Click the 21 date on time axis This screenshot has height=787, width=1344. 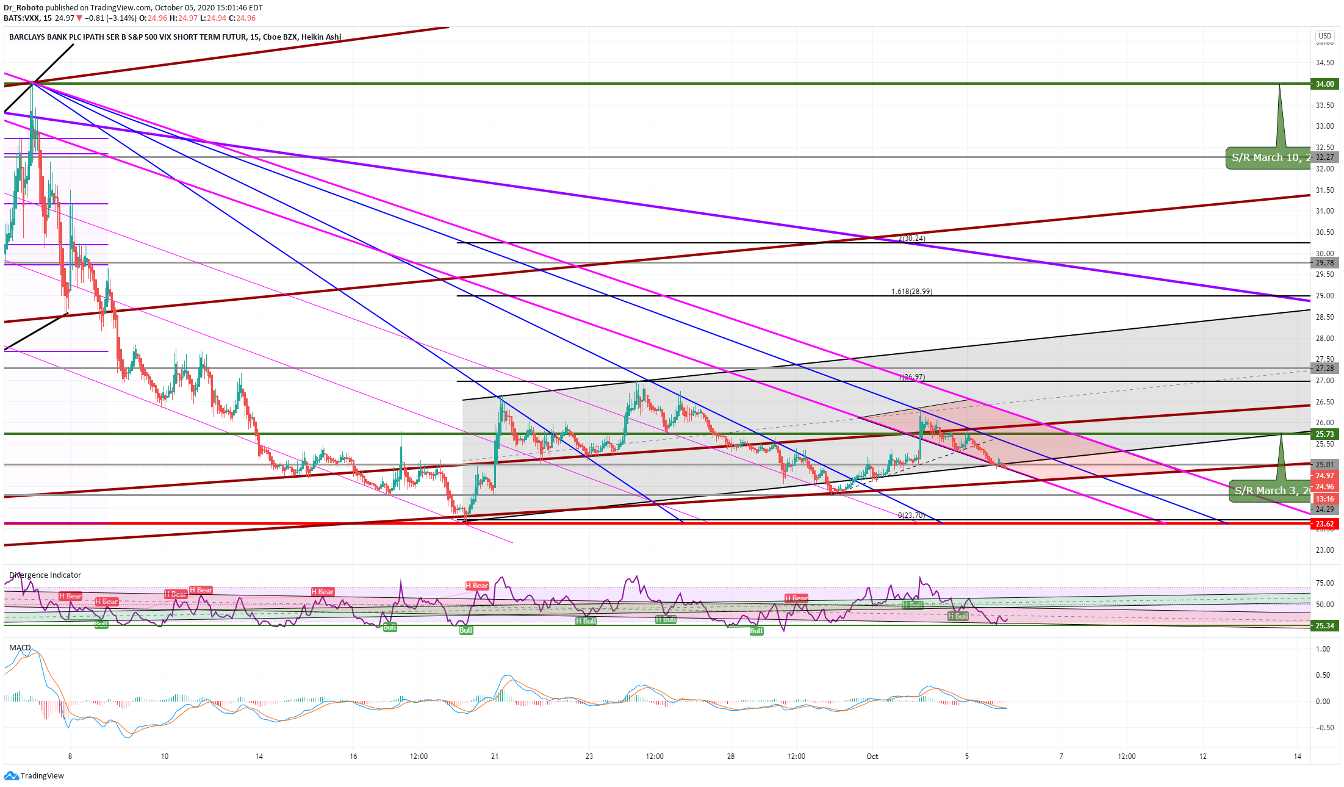(495, 756)
